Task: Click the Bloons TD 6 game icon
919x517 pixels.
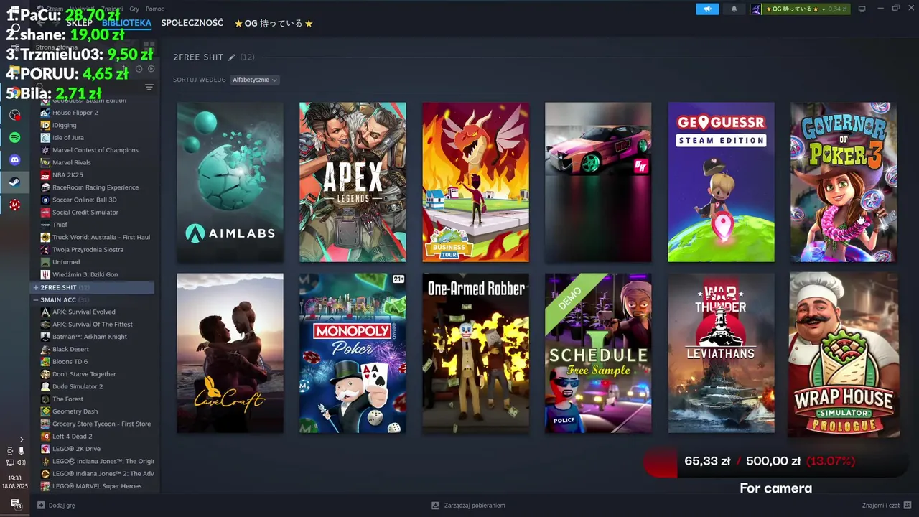Action: coord(45,362)
